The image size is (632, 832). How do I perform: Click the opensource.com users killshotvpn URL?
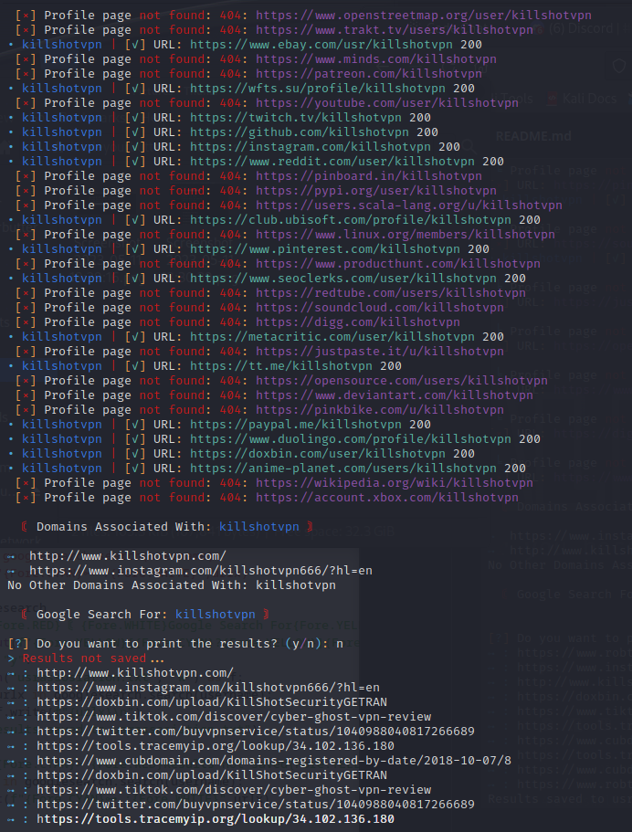pyautogui.click(x=402, y=381)
